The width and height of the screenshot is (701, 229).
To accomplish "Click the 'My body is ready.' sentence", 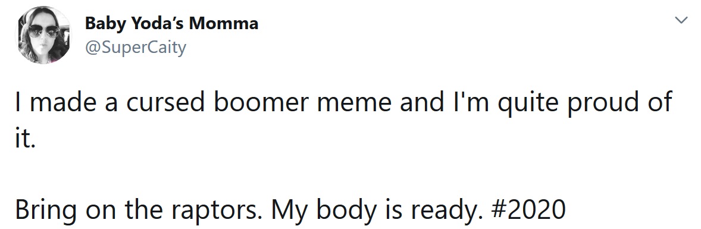I will click(x=377, y=210).
